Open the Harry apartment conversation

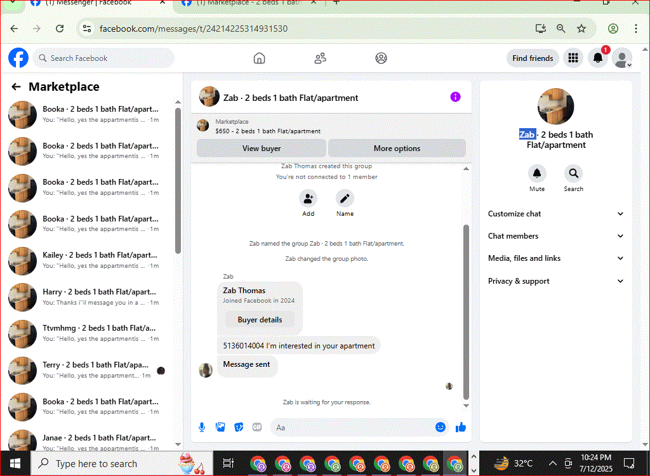click(x=89, y=297)
